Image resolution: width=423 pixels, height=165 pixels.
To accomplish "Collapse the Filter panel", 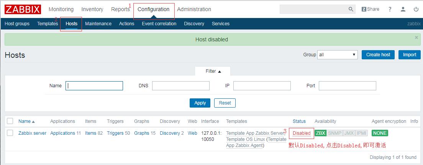I will click(213, 71).
